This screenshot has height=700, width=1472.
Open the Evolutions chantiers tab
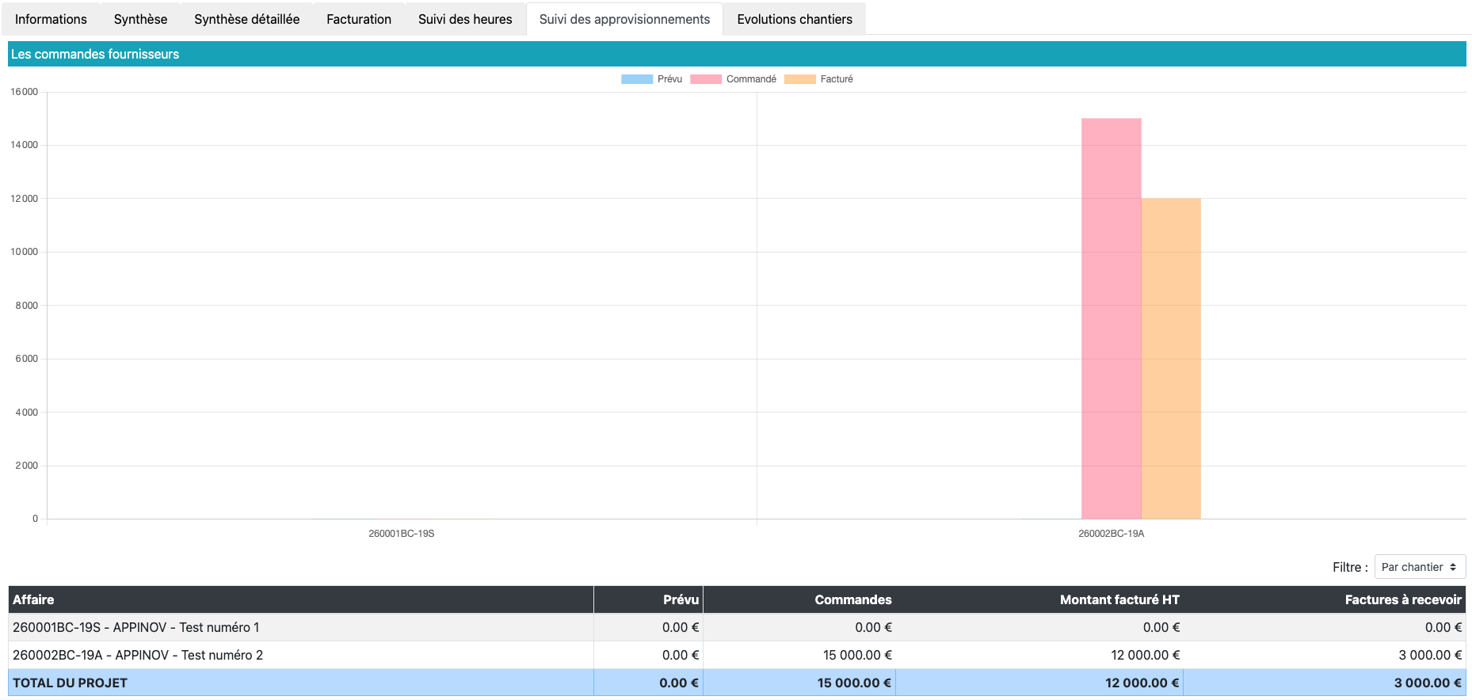click(794, 19)
